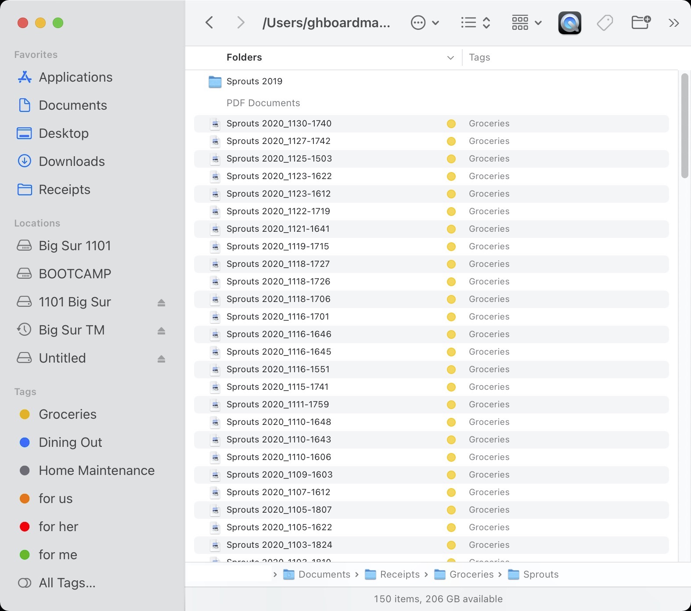Screen dimensions: 691x611
Task: Sort by the Folders column header
Action: click(244, 58)
